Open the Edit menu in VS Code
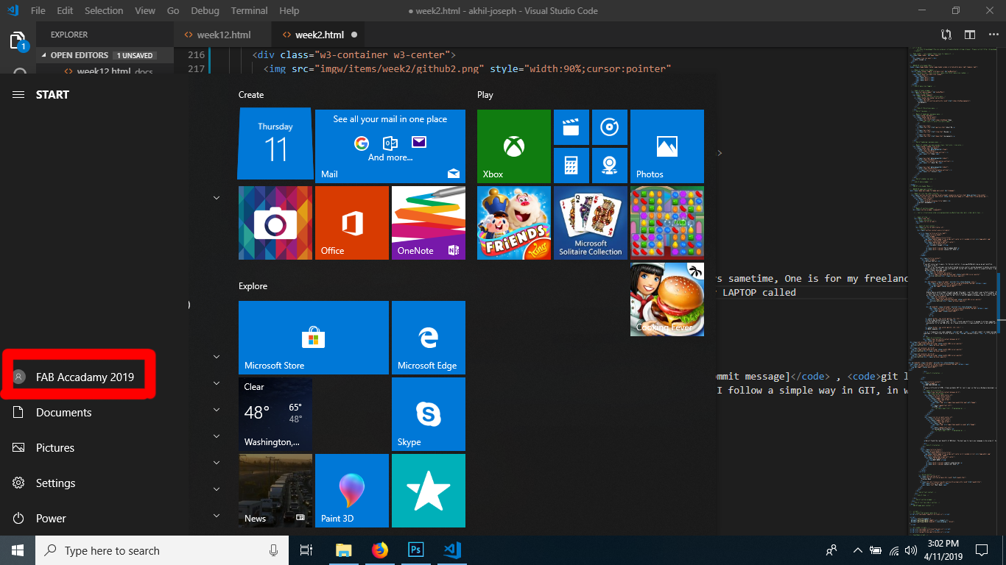The height and width of the screenshot is (565, 1006). pyautogui.click(x=65, y=11)
